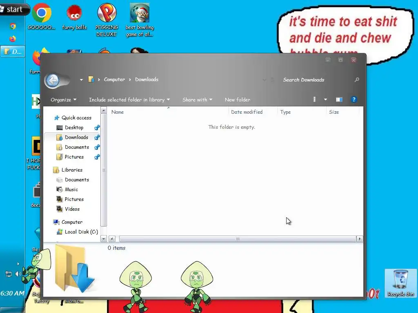Toggle the preview pane button
The image size is (418, 313).
coord(339,99)
